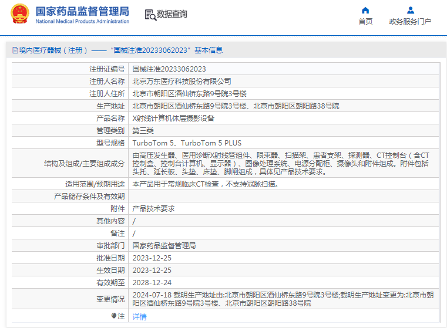Open 政务服务门户 text link
Viewport: 447px width, 328px height.
coord(410,21)
